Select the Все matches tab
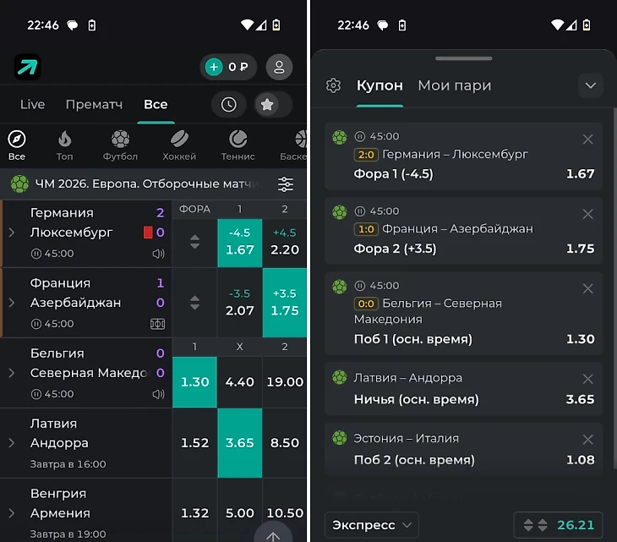The image size is (617, 542). [156, 104]
